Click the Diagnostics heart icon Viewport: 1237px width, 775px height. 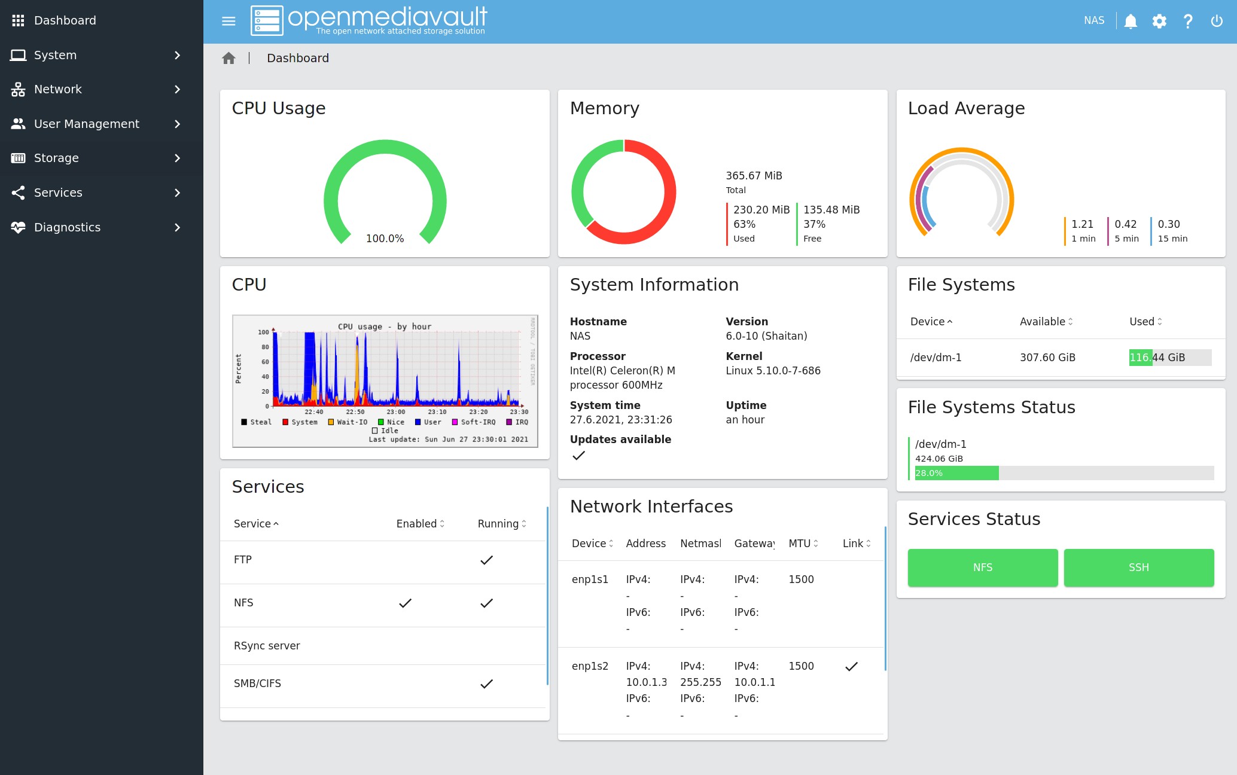[x=19, y=227]
